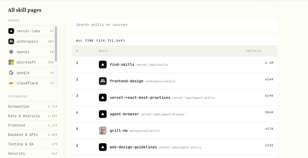Click the grill-me author avatar

pyautogui.click(x=103, y=131)
